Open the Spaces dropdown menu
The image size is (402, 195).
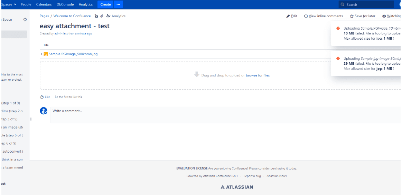pos(8,4)
